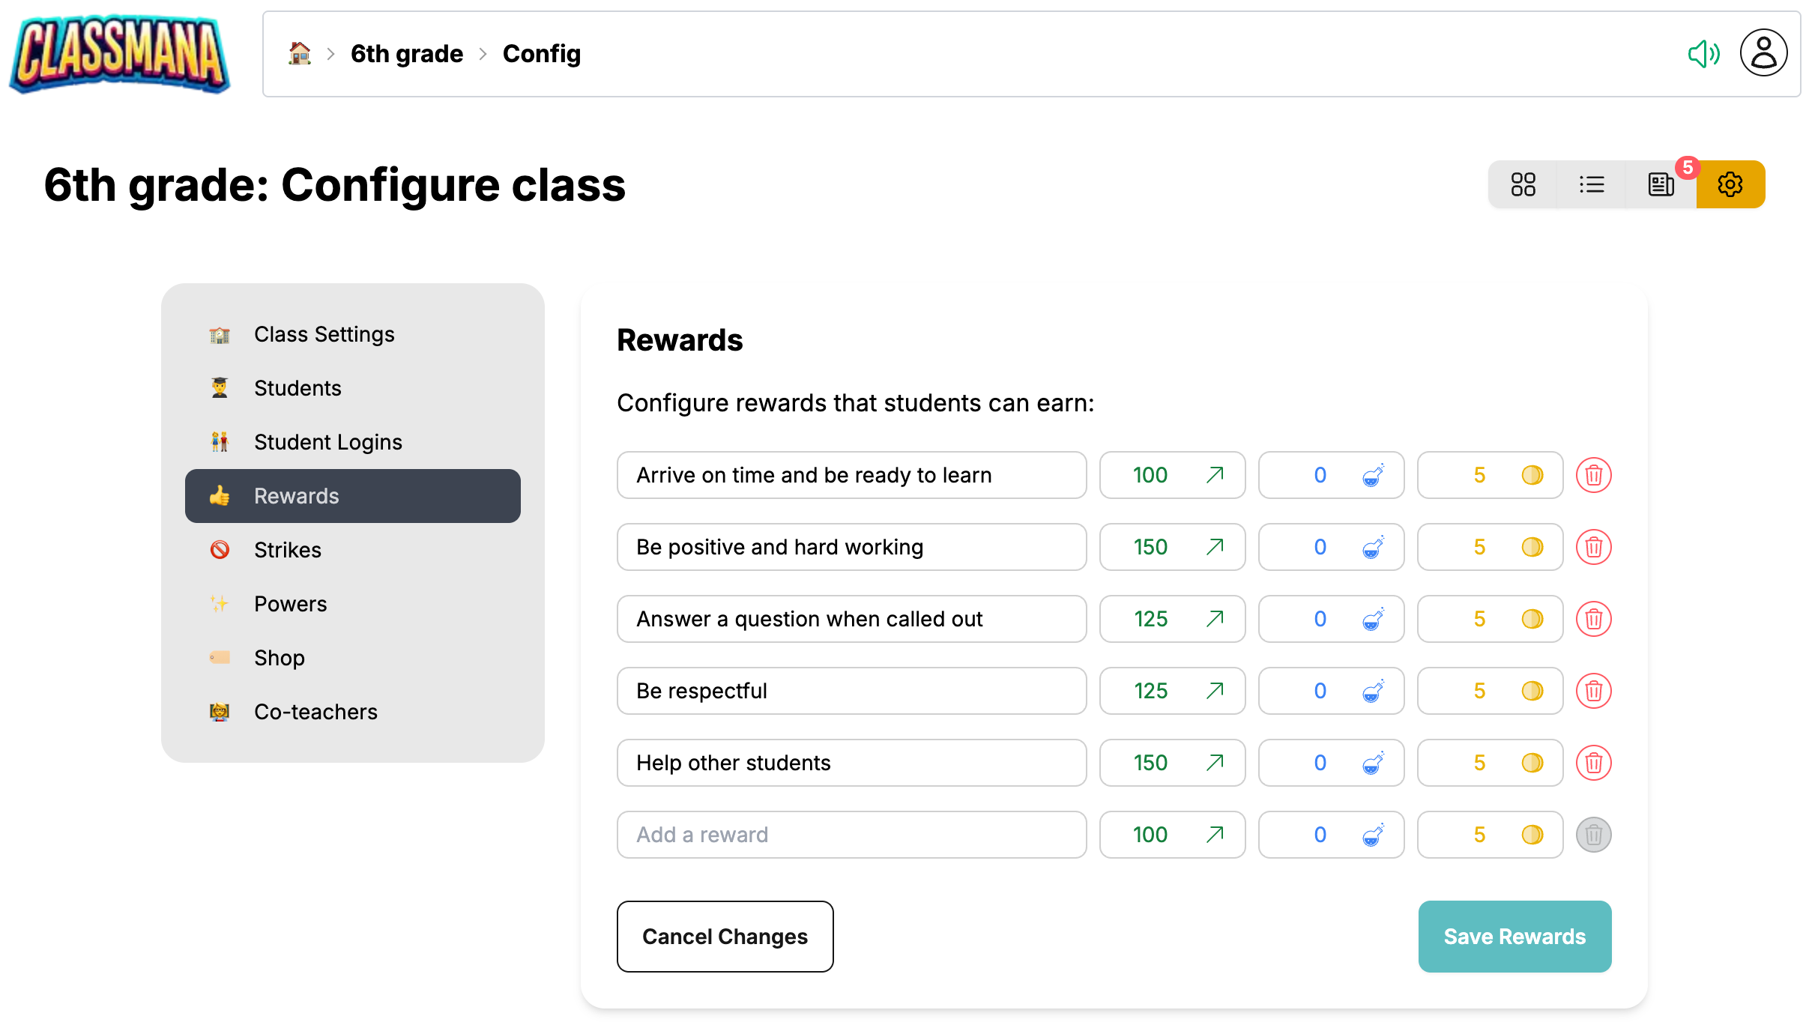Open the Powers configuration section
1806x1022 pixels.
click(x=290, y=603)
